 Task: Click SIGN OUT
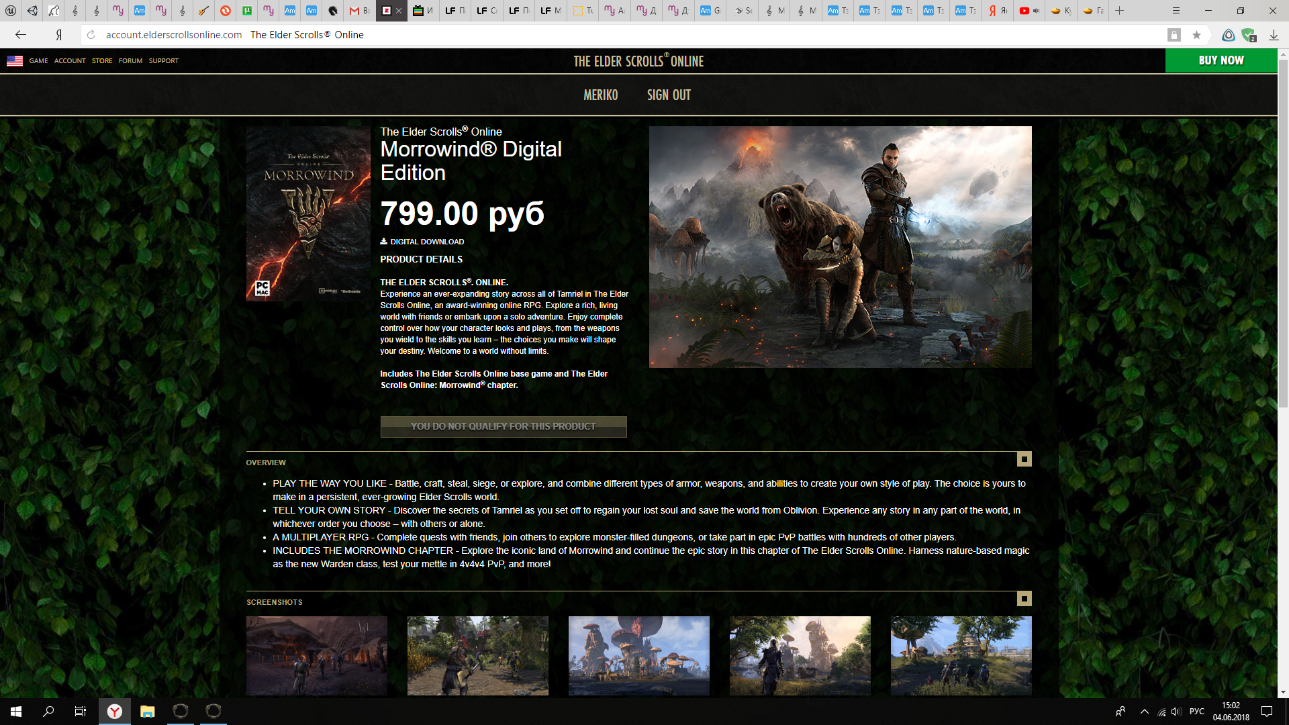[669, 95]
